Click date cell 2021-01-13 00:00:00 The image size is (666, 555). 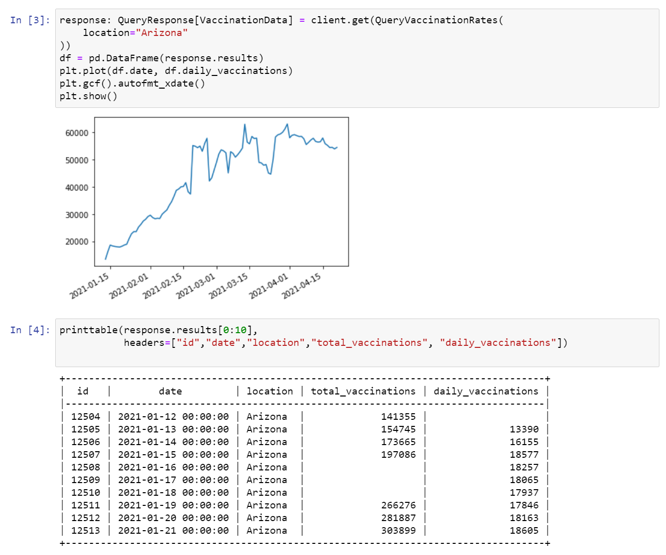point(173,429)
